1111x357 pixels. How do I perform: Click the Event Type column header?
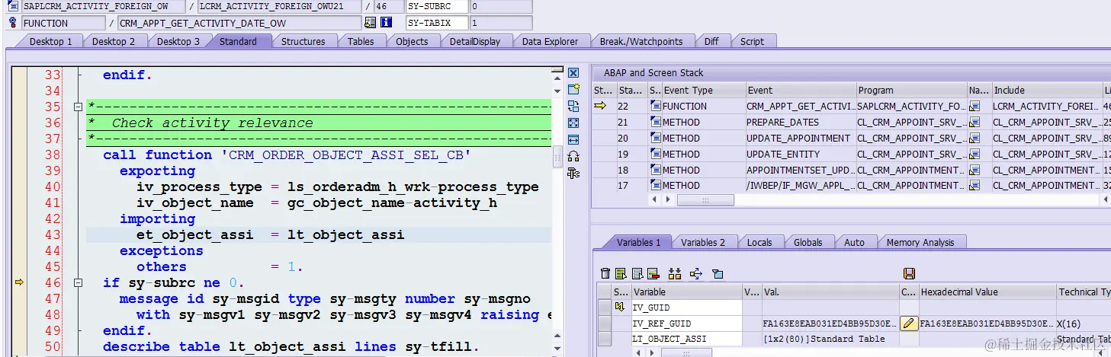(703, 90)
